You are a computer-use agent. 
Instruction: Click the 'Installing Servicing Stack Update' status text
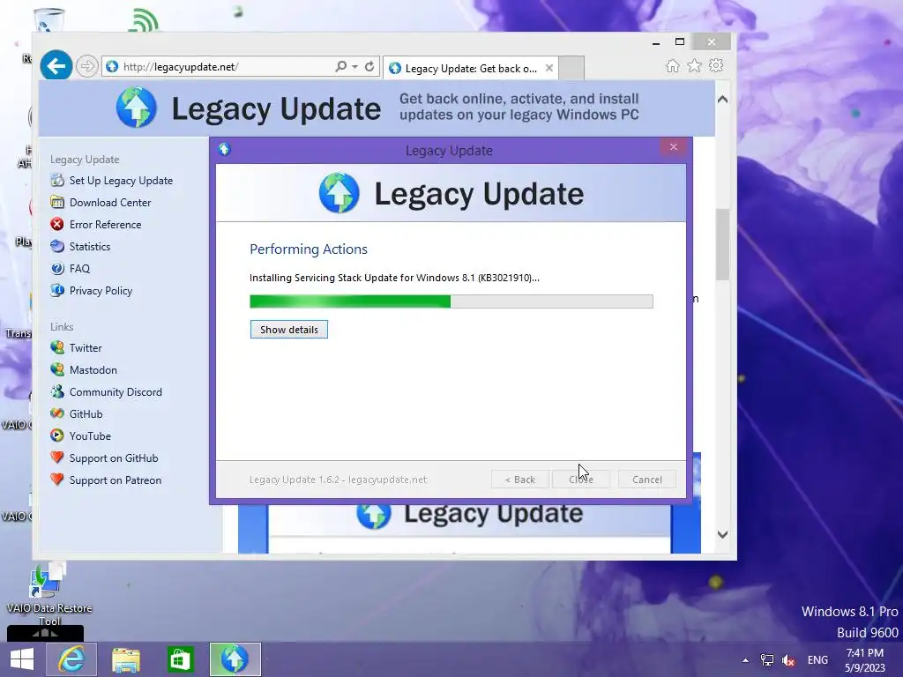coord(394,278)
